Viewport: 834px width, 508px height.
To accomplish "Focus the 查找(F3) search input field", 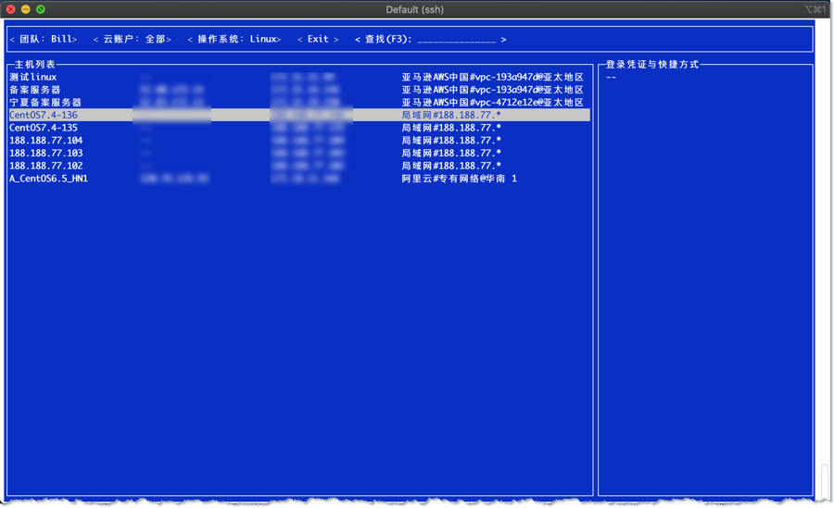I will point(456,40).
